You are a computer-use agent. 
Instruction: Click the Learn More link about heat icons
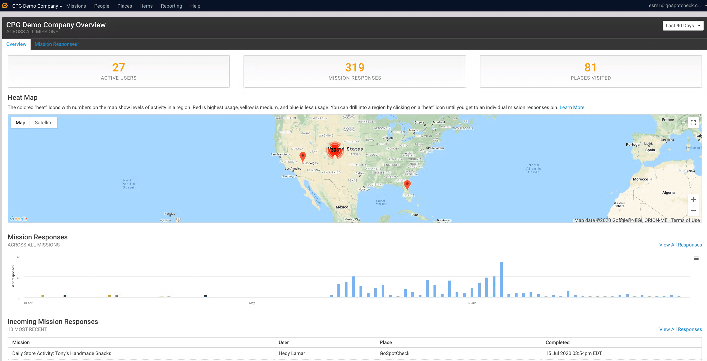[572, 107]
